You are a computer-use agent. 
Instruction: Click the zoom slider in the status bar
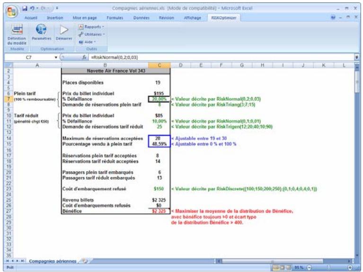tap(329, 268)
